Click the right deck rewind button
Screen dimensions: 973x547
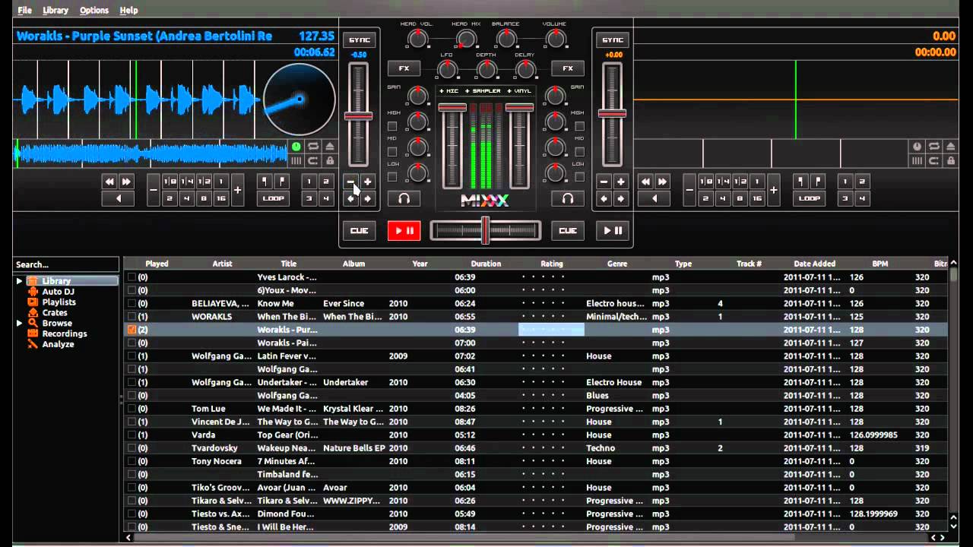pos(646,182)
